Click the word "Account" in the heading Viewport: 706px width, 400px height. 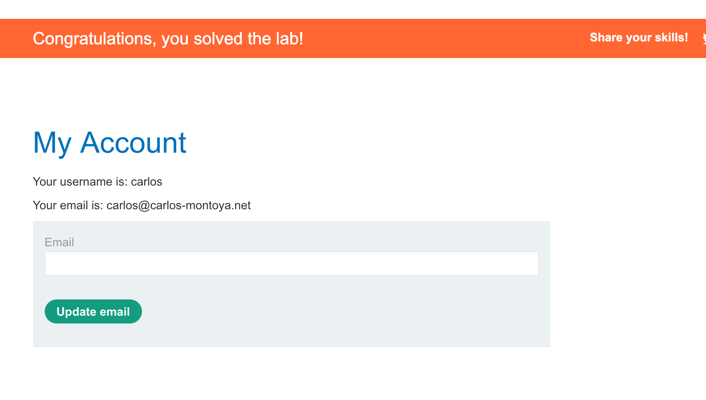[133, 143]
